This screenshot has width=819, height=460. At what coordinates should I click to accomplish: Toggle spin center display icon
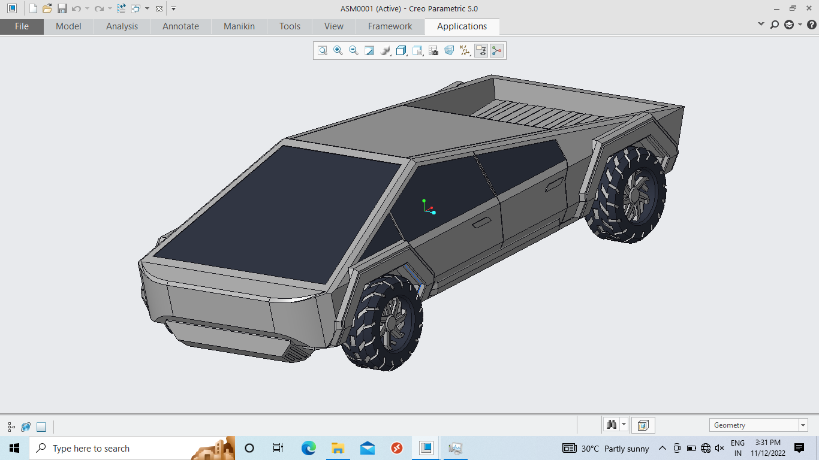click(496, 51)
